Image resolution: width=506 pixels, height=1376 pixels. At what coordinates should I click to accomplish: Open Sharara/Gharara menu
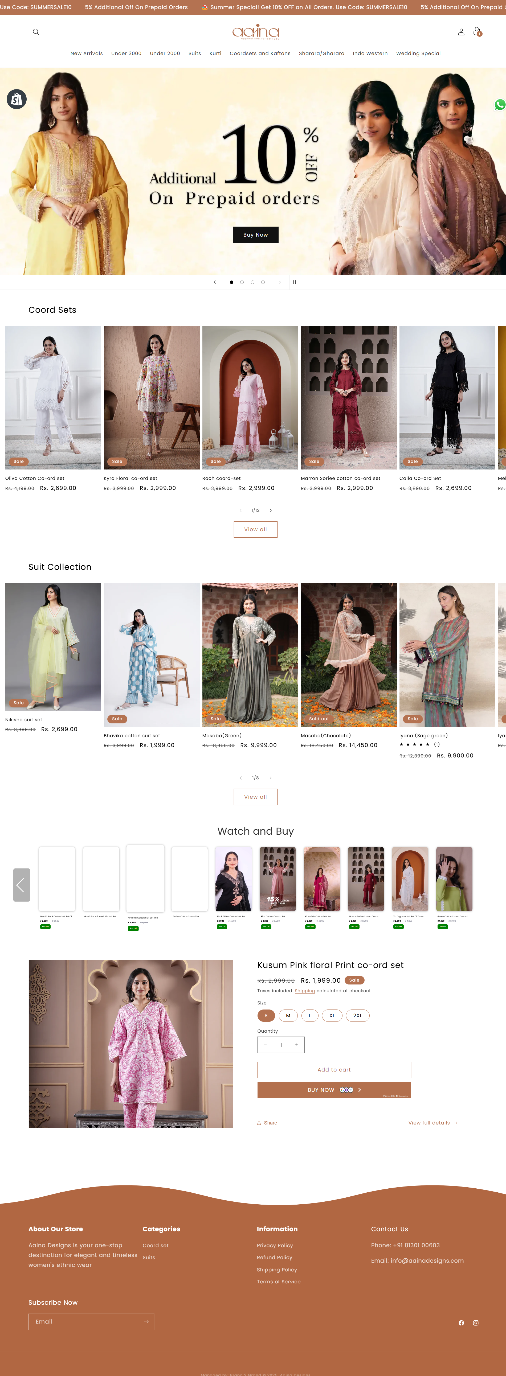(x=322, y=53)
